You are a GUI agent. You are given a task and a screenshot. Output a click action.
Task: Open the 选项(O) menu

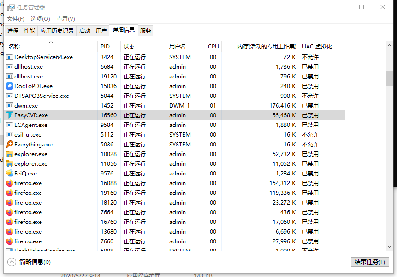tap(41, 19)
